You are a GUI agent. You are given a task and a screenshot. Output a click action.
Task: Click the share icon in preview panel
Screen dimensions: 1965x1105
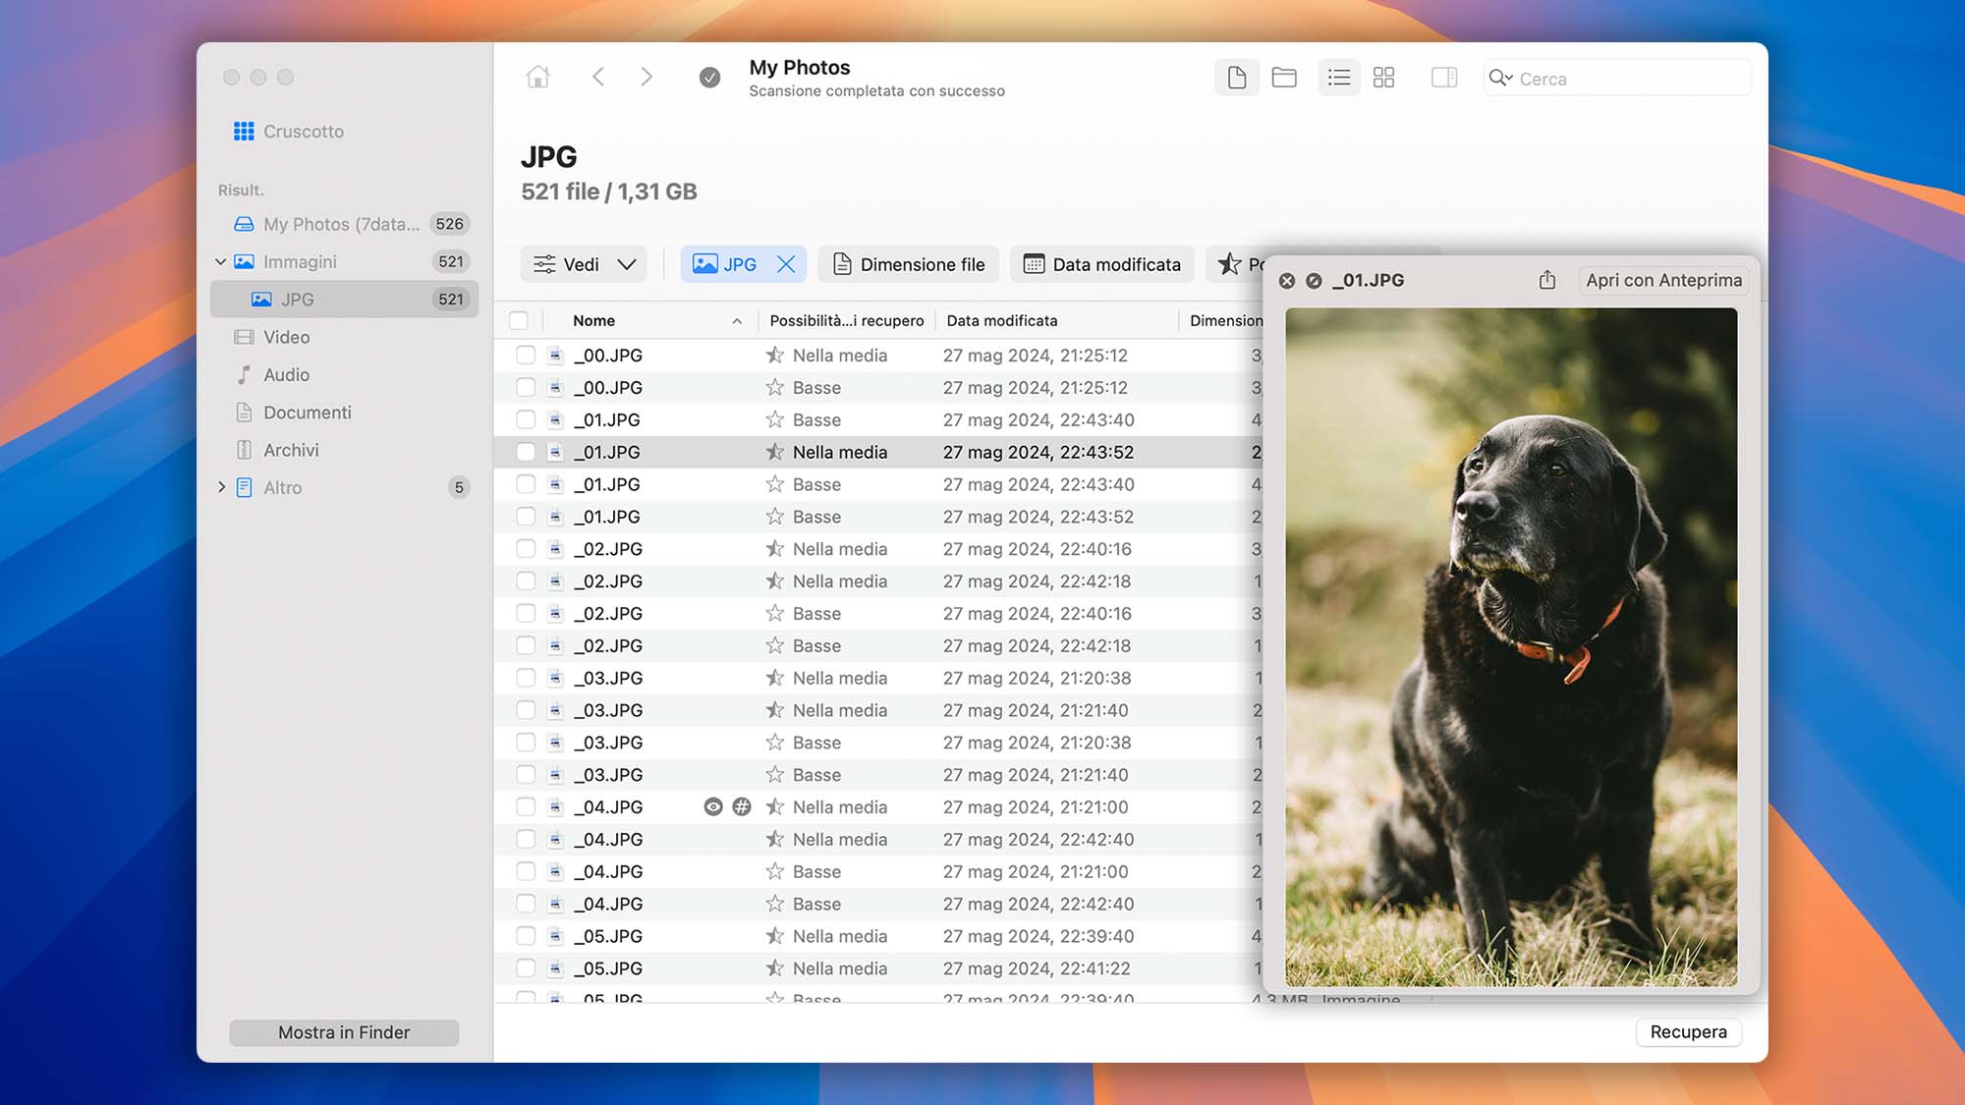pyautogui.click(x=1547, y=280)
